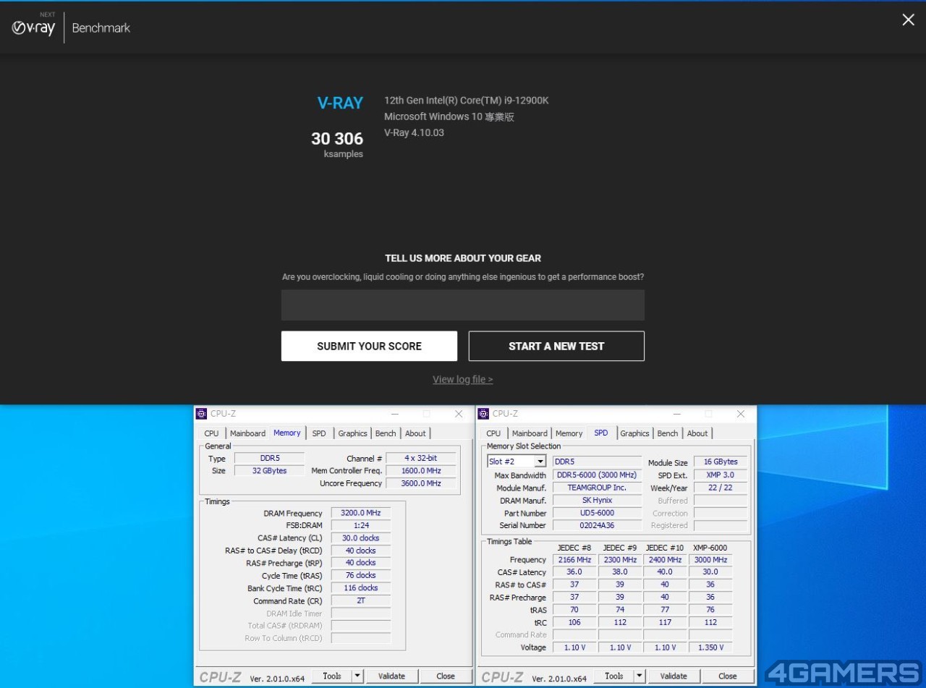926x688 pixels.
Task: Close the V-Ray Benchmark results panel
Action: point(908,20)
